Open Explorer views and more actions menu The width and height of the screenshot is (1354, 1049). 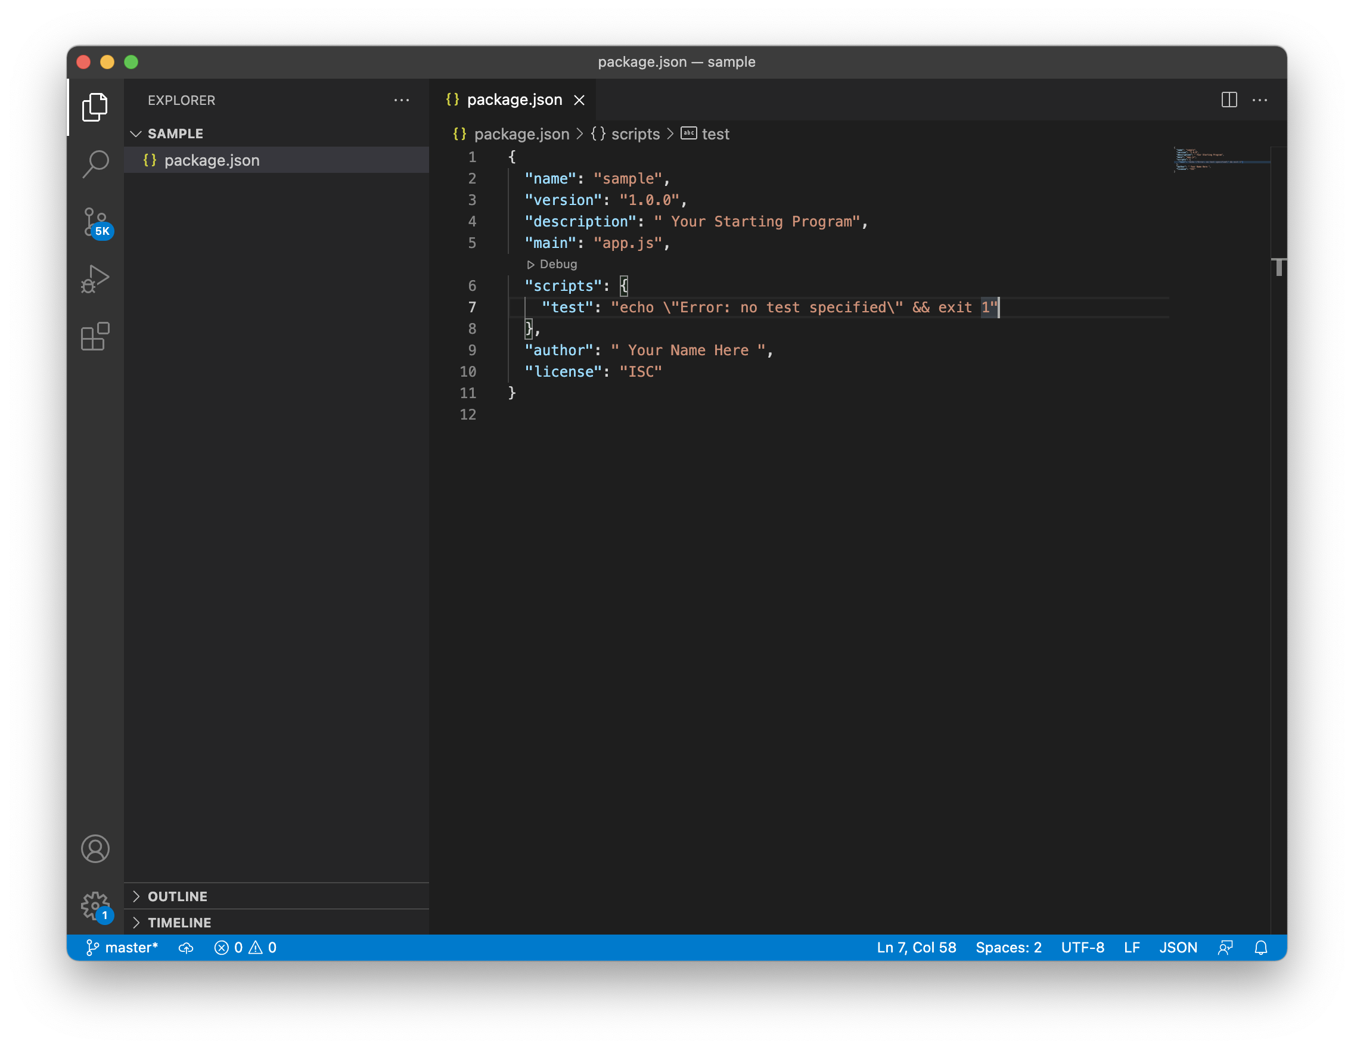(x=402, y=101)
